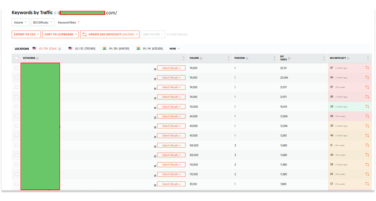
Task: Expand the Keyword Filters menu
Action: click(69, 22)
